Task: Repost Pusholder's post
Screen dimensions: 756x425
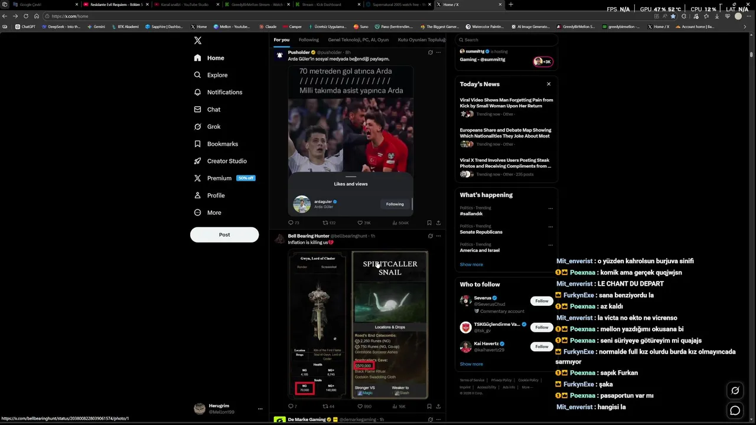Action: click(329, 223)
